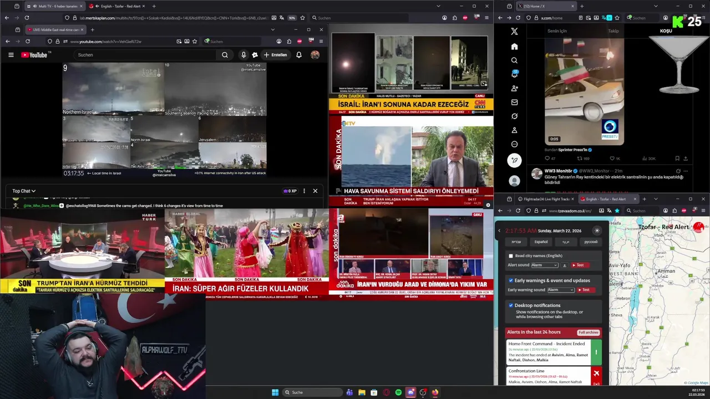The image size is (710, 399).
Task: Toggle the Tzofar light/dark theme sun icon
Action: click(x=597, y=231)
